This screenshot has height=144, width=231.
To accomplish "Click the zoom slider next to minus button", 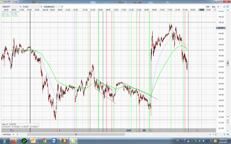I will 216,134.
